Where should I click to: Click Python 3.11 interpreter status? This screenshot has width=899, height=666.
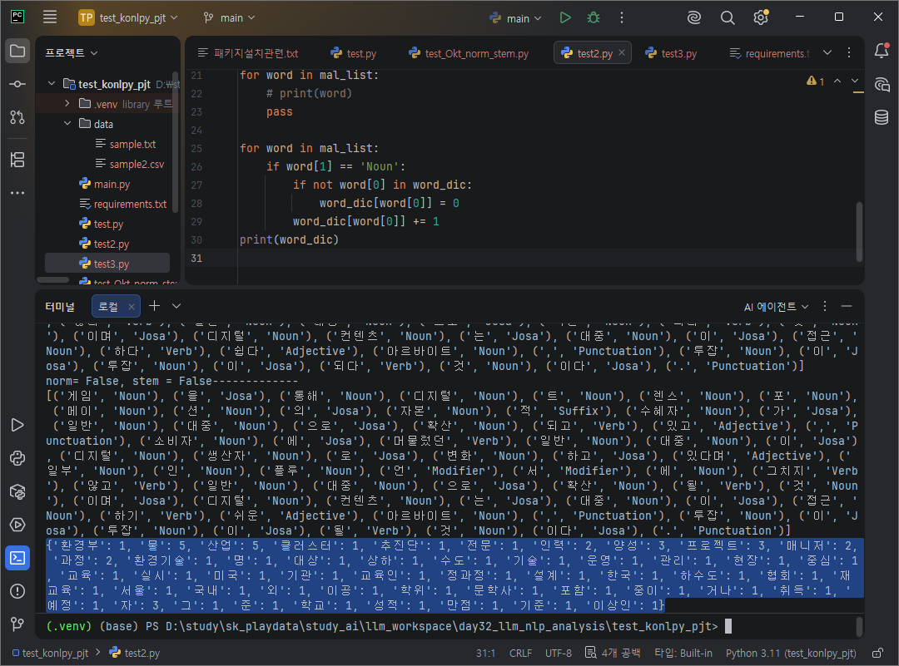791,653
